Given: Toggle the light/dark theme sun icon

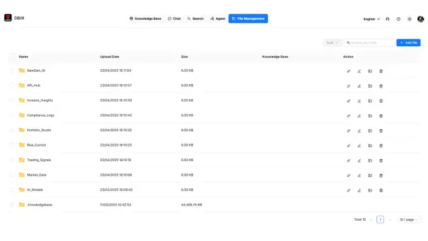Looking at the screenshot, I should coord(410,19).
